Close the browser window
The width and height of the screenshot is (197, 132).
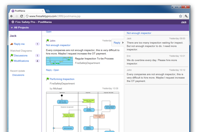click(186, 7)
